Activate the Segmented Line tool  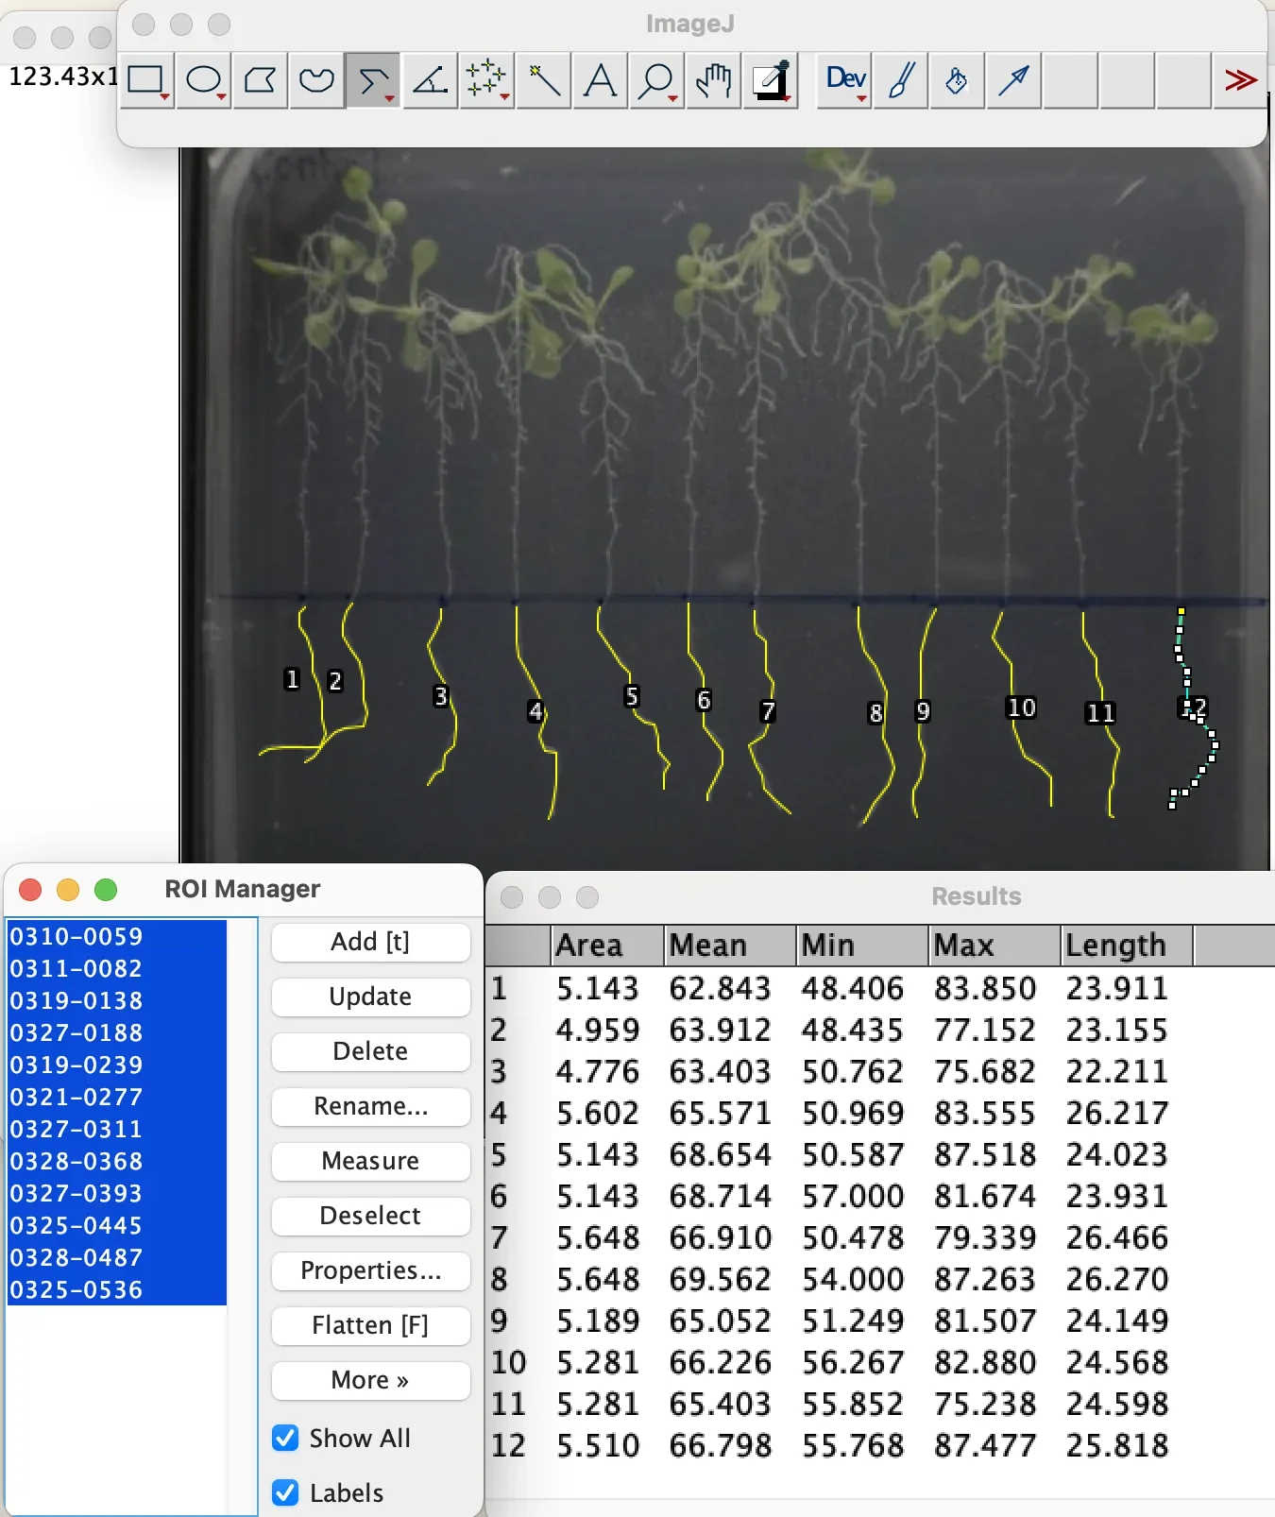pyautogui.click(x=374, y=81)
